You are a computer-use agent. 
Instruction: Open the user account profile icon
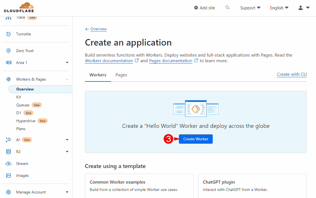click(x=301, y=8)
